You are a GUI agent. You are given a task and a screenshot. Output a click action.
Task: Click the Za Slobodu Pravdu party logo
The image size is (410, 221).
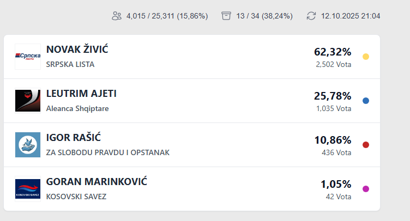[x=28, y=145]
